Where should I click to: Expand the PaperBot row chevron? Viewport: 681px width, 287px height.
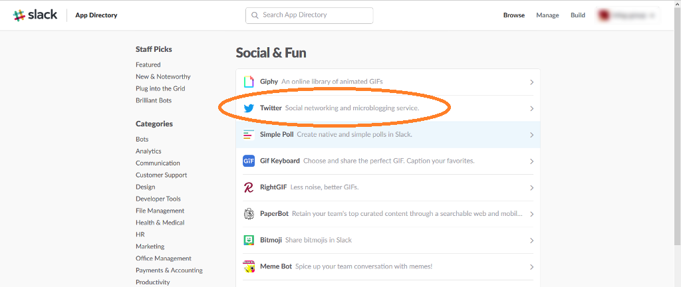(x=531, y=214)
